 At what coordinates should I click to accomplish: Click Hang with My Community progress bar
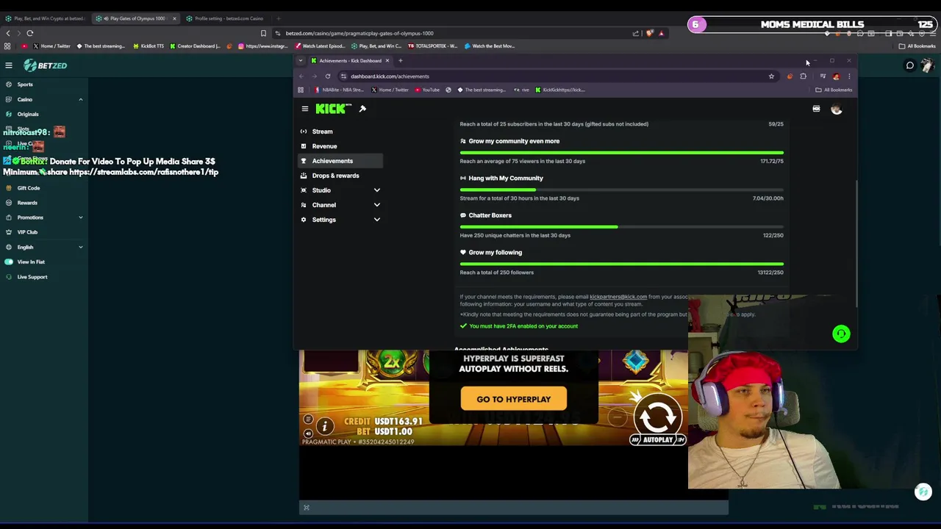tap(621, 190)
